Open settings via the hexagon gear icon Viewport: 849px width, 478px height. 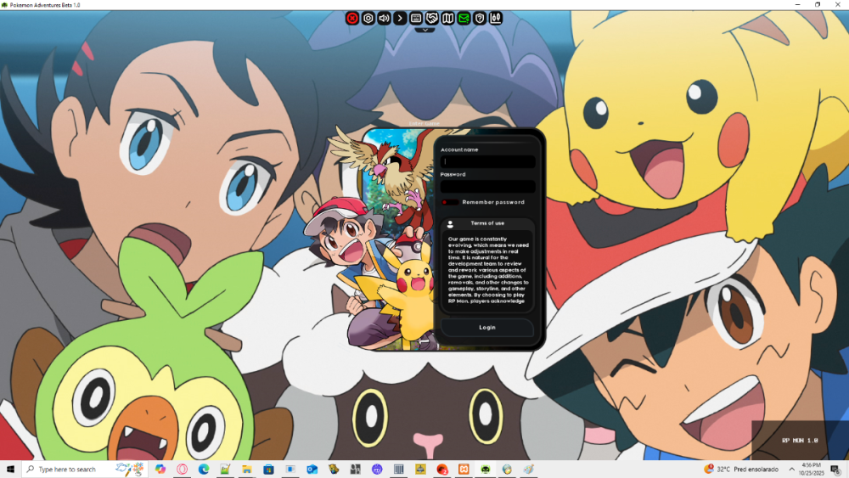point(368,18)
